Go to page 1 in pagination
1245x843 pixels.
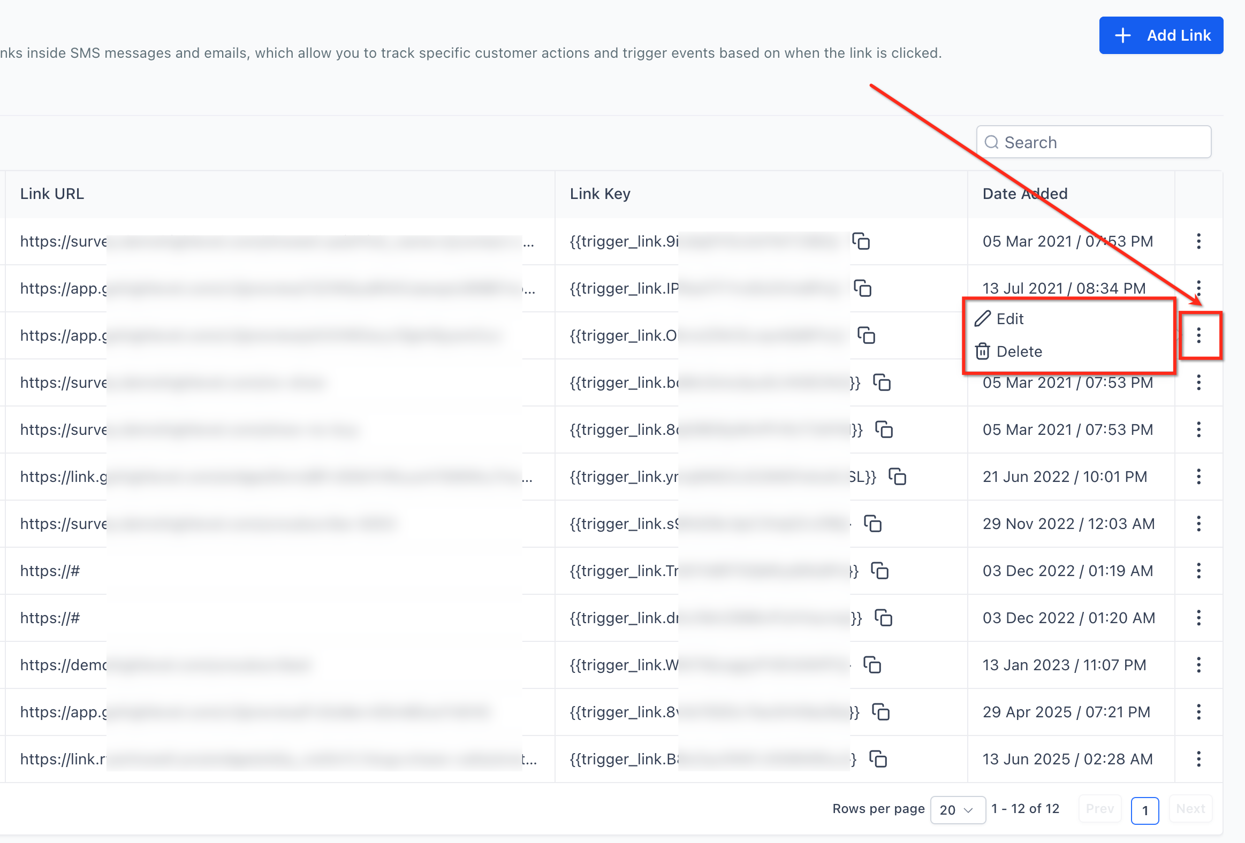pyautogui.click(x=1144, y=810)
